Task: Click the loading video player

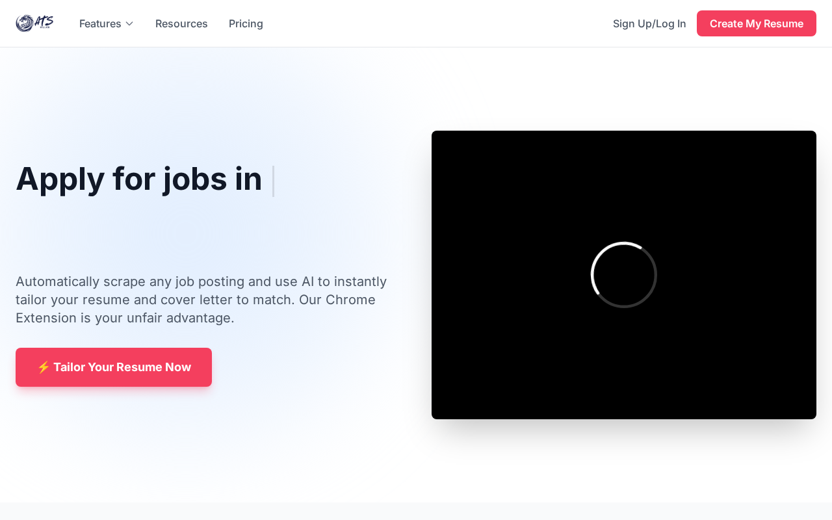Action: [x=624, y=275]
